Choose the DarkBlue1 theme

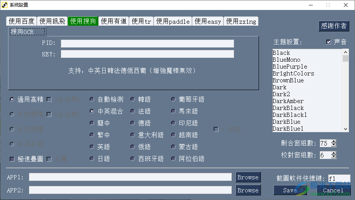click(x=307, y=129)
